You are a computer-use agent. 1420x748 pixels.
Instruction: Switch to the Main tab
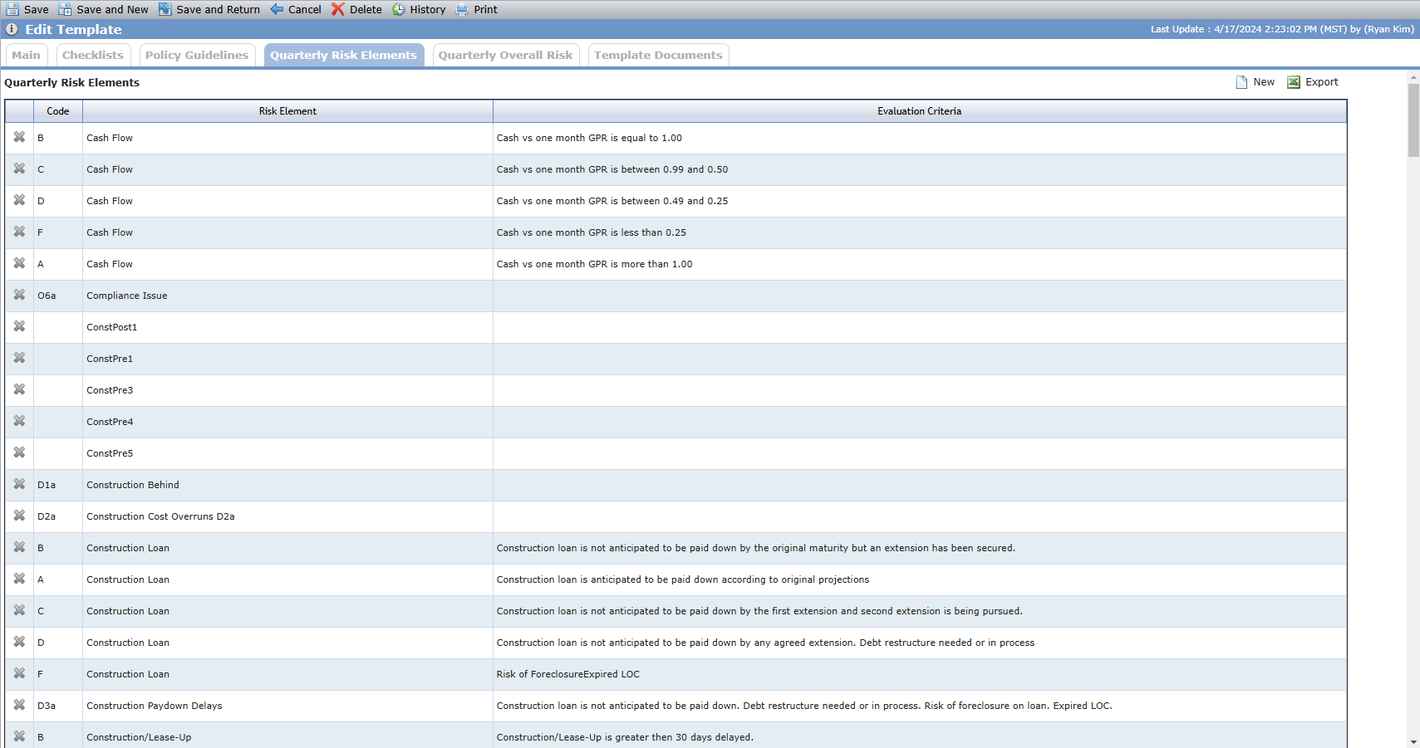pos(26,55)
